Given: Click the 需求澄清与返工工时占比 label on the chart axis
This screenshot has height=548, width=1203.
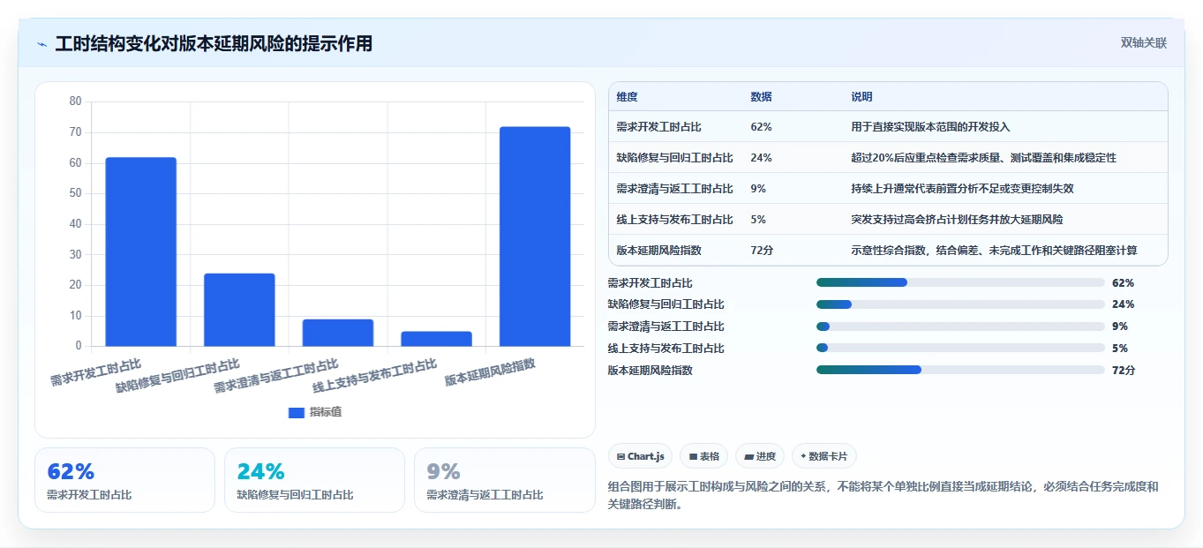Looking at the screenshot, I should coord(276,376).
